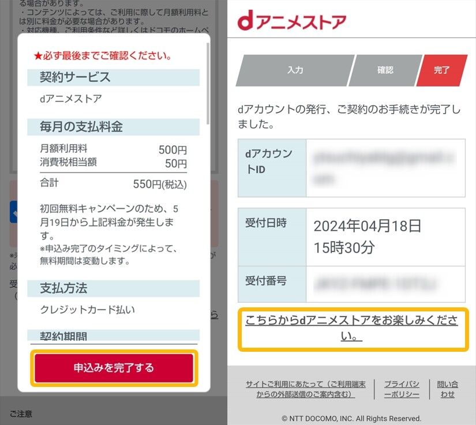Click the 月額利用料 500円 row
This screenshot has width=476, height=425.
click(113, 149)
